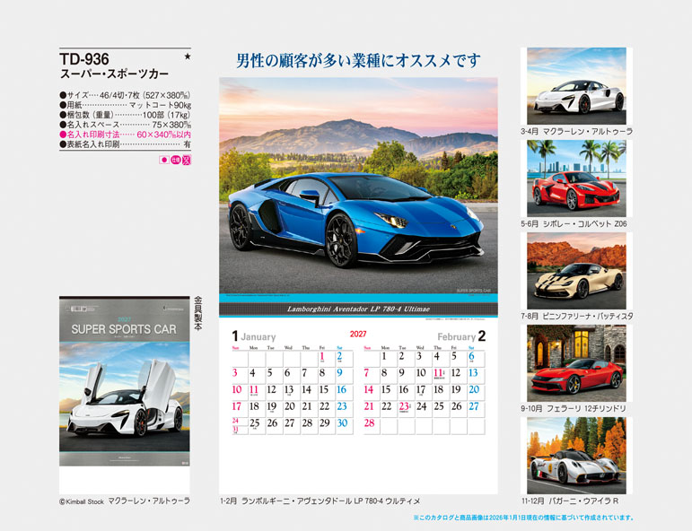Click the round pink icon beside the flag
The image size is (692, 531).
coord(176,160)
